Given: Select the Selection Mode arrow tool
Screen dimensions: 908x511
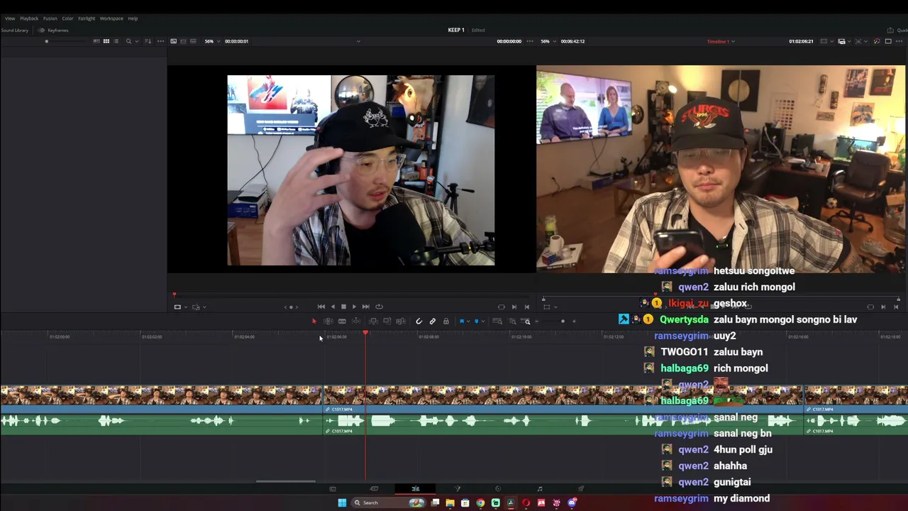Looking at the screenshot, I should 314,322.
